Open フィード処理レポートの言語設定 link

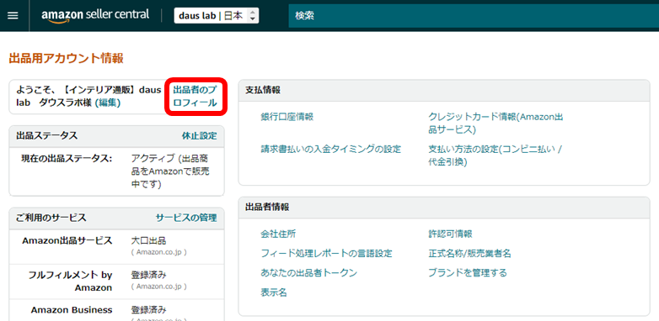(x=326, y=253)
